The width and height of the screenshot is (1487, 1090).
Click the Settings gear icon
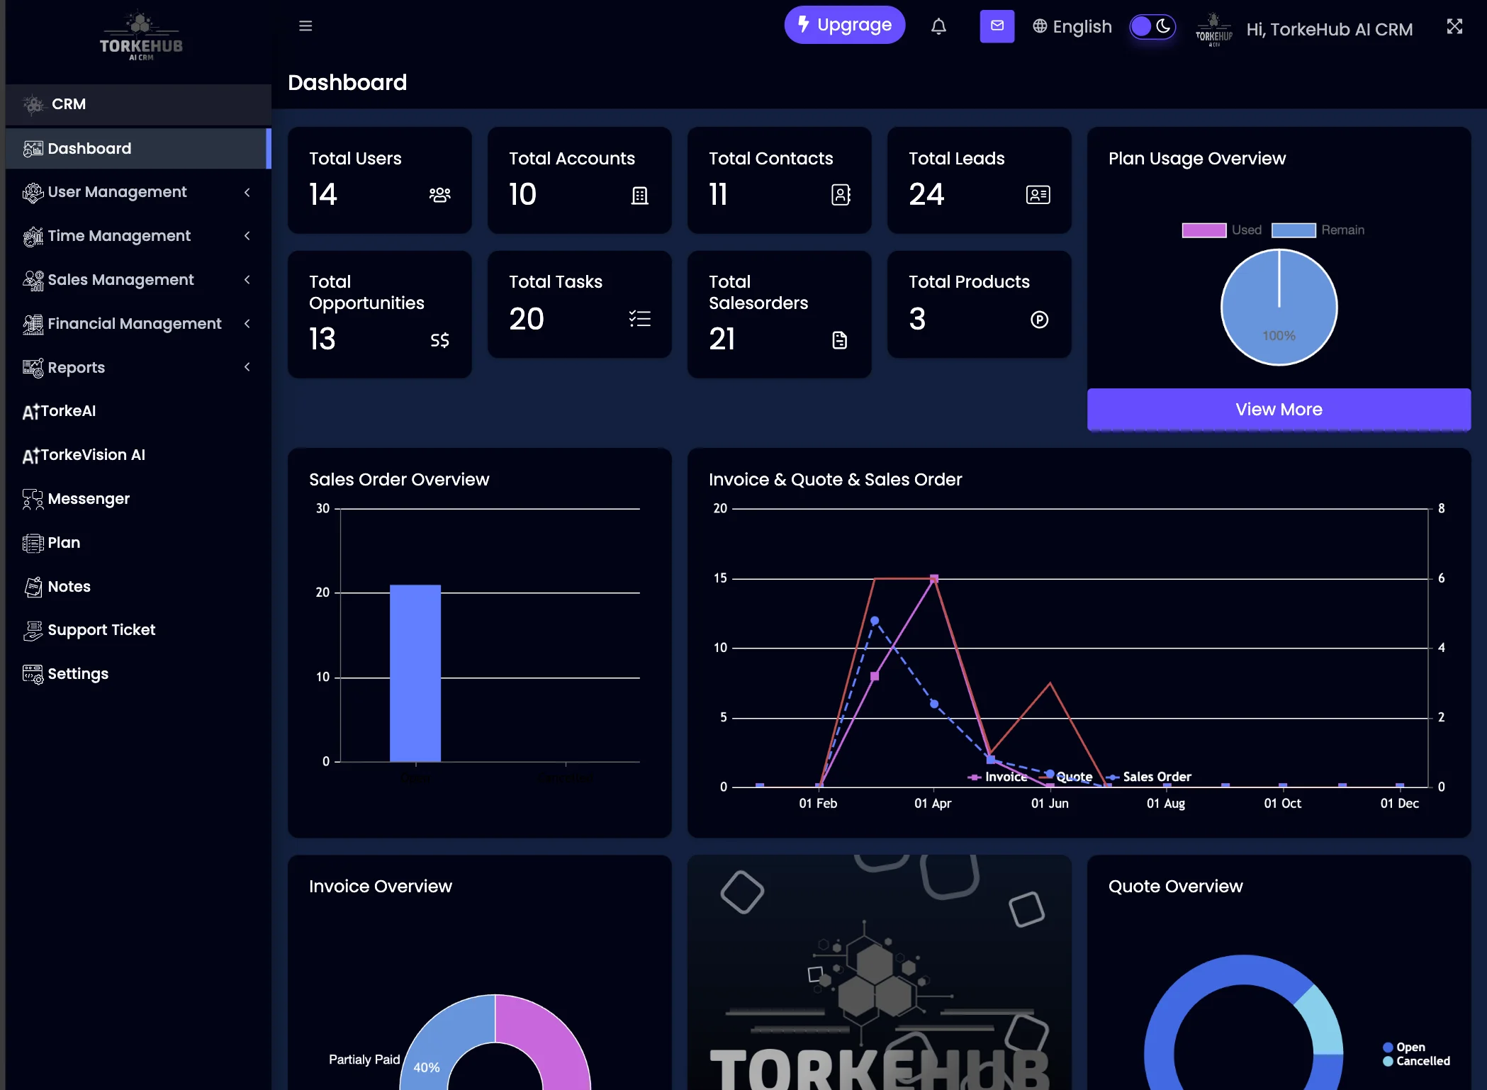point(33,674)
